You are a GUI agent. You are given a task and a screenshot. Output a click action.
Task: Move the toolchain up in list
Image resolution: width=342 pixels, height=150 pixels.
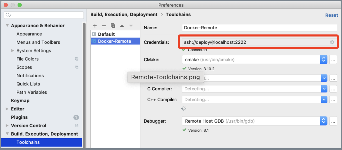tap(122, 26)
